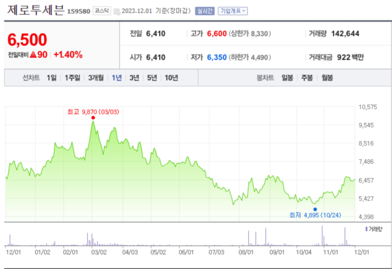
Task: Click the 최저 4,895 (10/24) label
Action: pos(315,215)
